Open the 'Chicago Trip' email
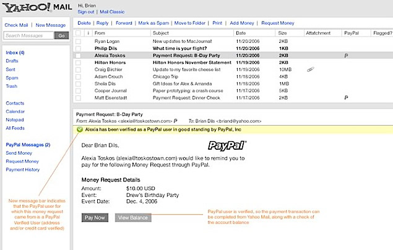The width and height of the screenshot is (393, 250). click(165, 77)
